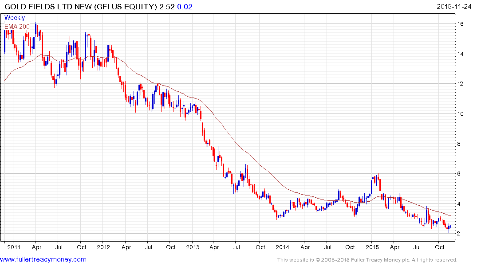Click the GOLD FIELDS LTD NEW chart title
Screen dimensions: 477x266
point(80,7)
